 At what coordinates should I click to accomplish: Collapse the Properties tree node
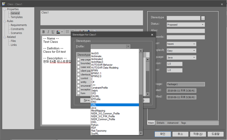(5, 9)
